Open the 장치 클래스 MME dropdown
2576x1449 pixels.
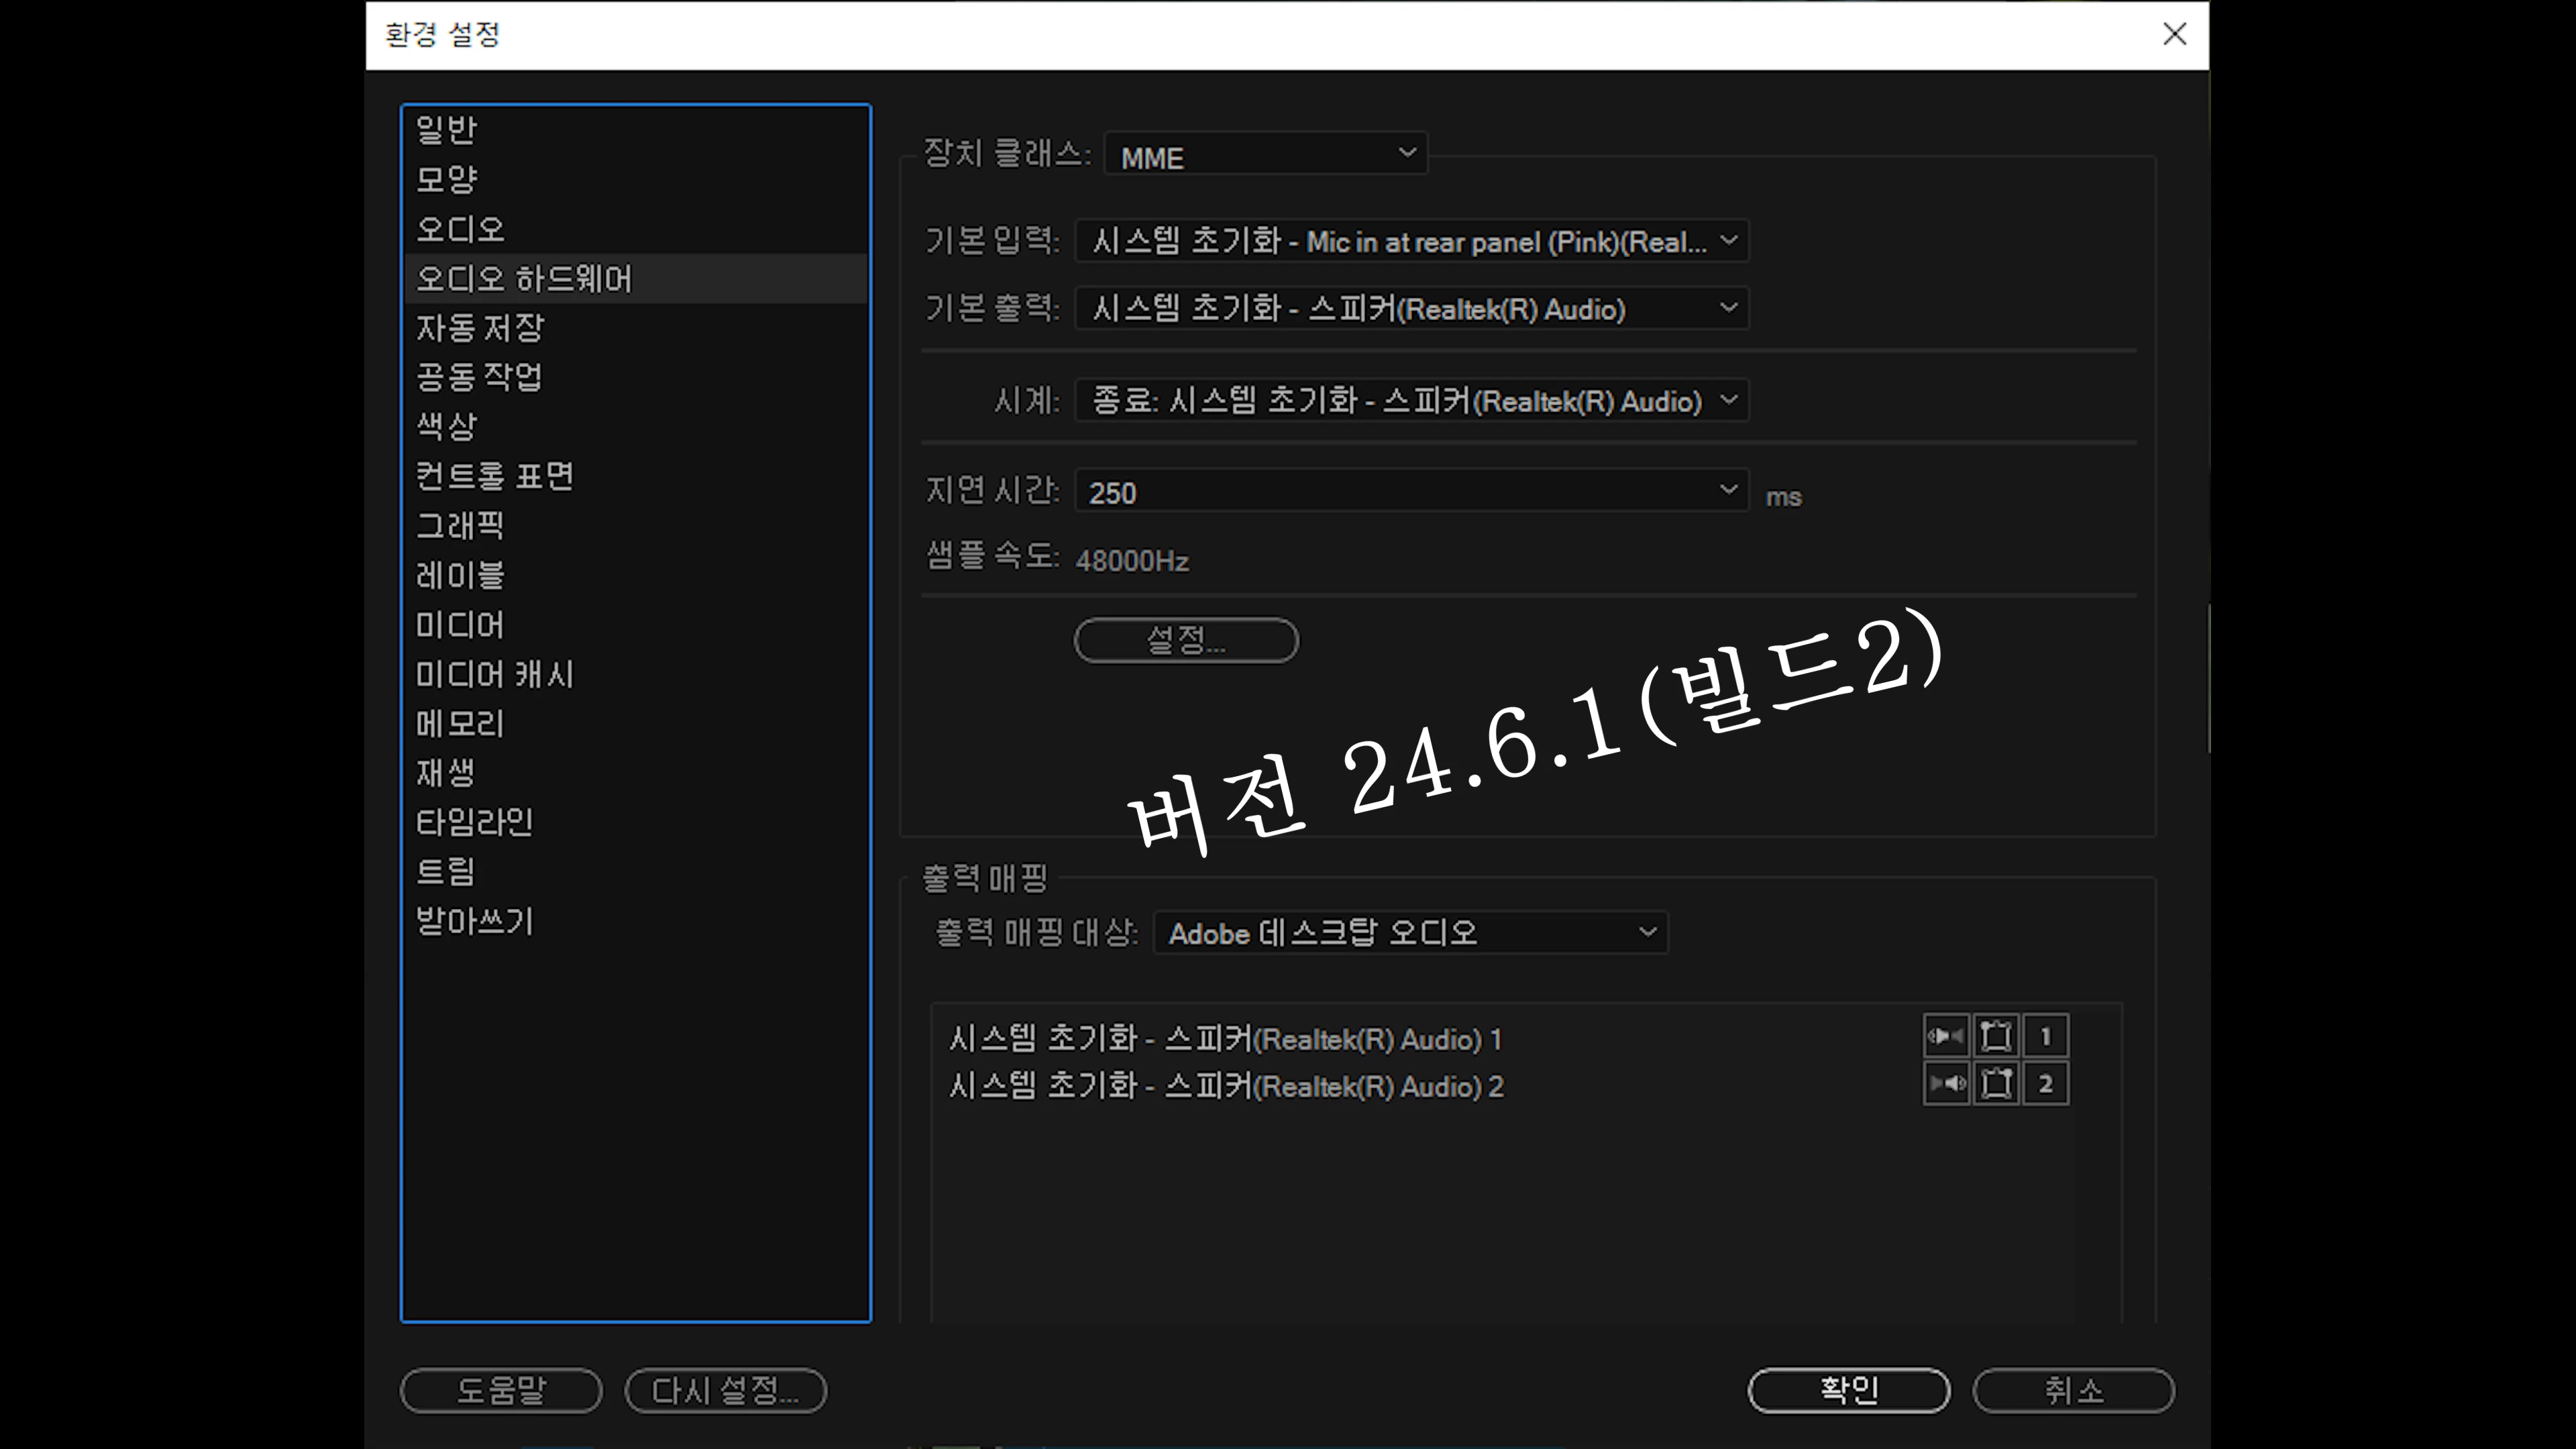point(1266,154)
